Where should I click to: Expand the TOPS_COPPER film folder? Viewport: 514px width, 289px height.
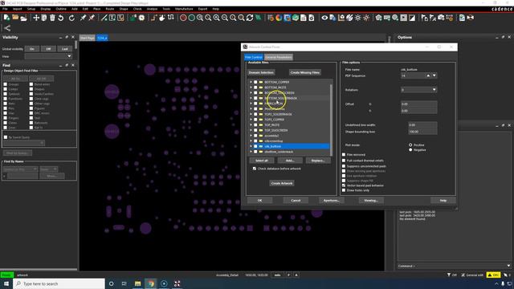pos(251,120)
